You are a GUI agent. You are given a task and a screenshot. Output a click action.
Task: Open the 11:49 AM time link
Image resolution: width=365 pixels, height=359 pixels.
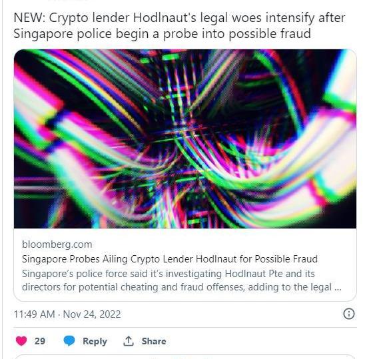[34, 314]
